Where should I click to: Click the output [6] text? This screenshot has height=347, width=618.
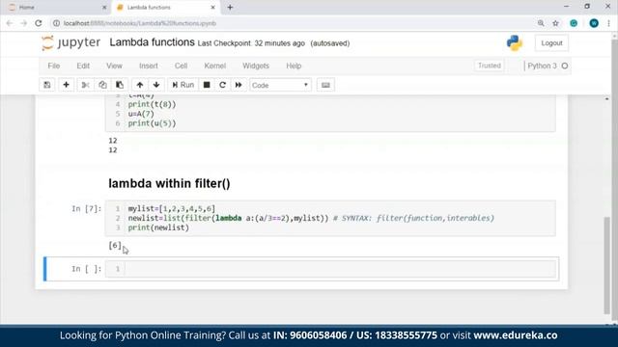tap(115, 246)
